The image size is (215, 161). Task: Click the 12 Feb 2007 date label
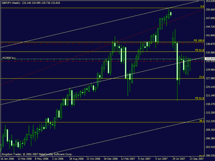coord(128,159)
